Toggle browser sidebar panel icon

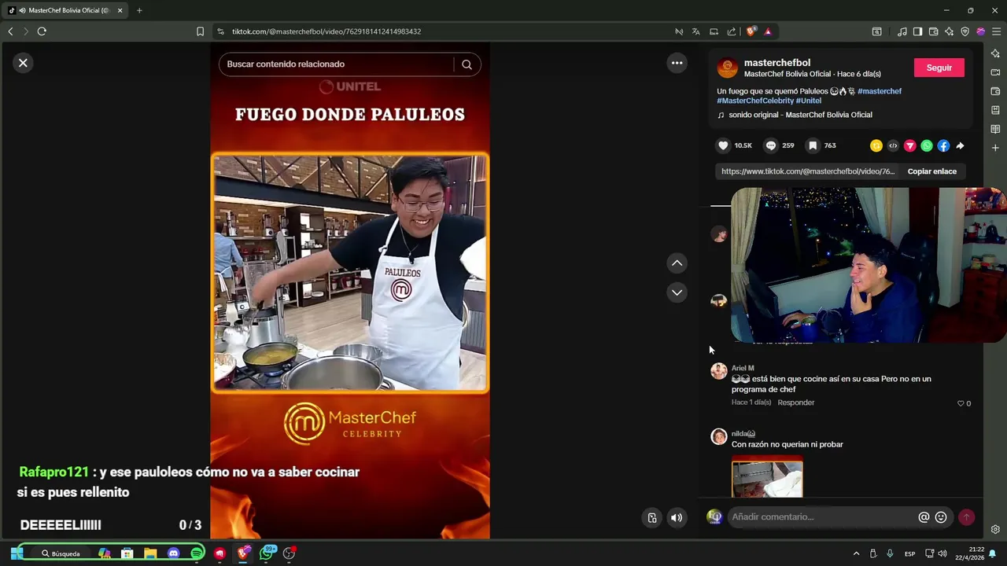click(917, 31)
